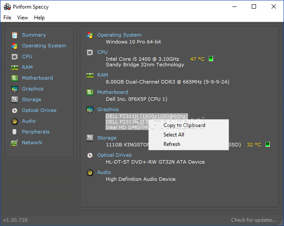Click Dell Inc. 0F6X5P motherboard text
Image resolution: width=284 pixels, height=226 pixels.
coord(136,99)
